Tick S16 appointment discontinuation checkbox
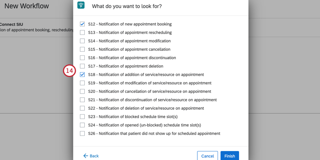Screen dimensions: 320x160 click(x=82, y=57)
